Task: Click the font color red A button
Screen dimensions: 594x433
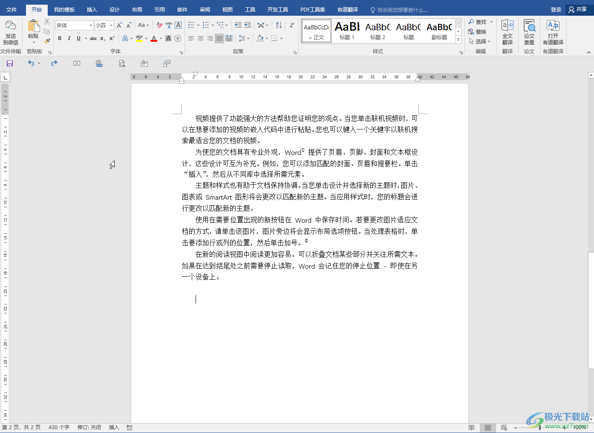Action: [x=154, y=38]
